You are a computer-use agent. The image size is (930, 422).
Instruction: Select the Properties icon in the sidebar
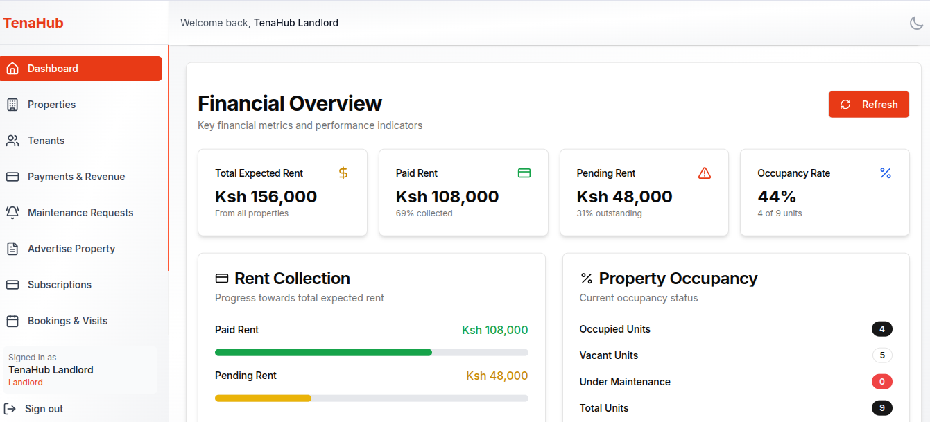[x=12, y=104]
